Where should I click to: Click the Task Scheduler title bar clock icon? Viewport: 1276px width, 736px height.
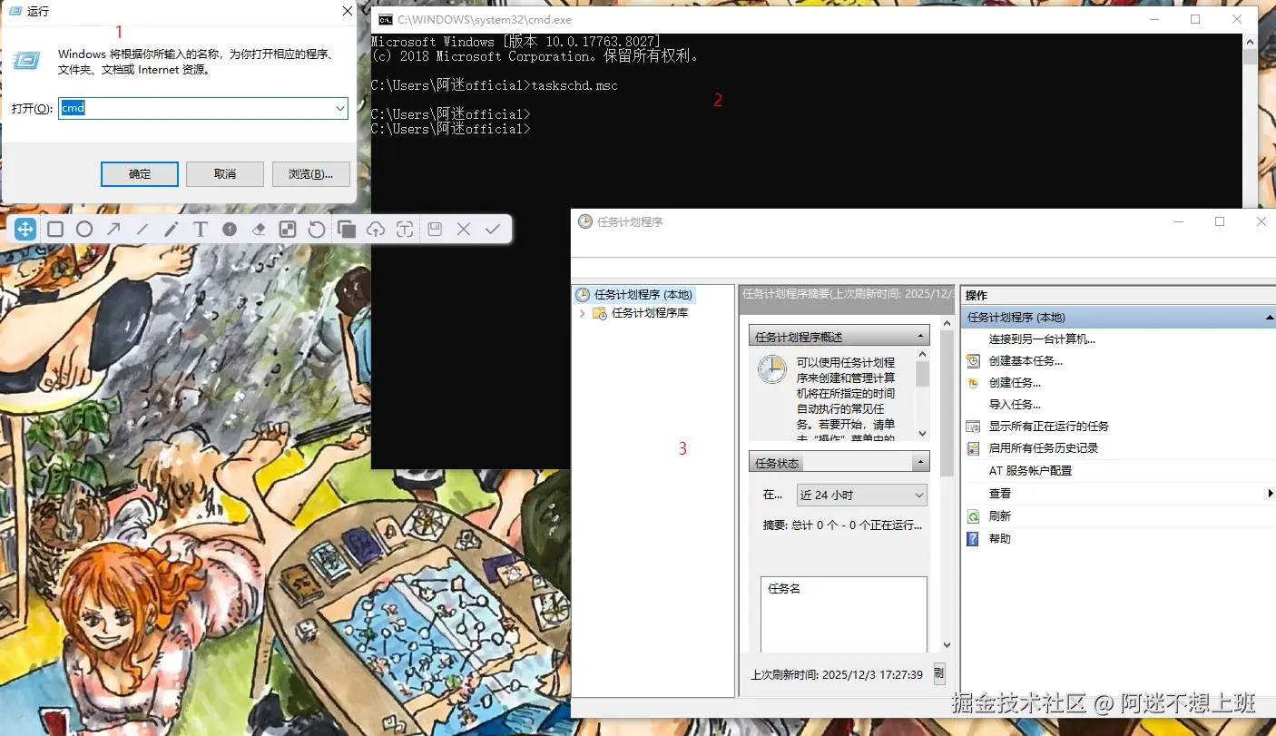tap(585, 221)
